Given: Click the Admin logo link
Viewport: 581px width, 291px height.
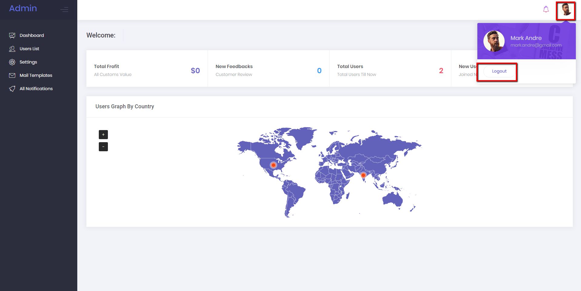Looking at the screenshot, I should [23, 8].
